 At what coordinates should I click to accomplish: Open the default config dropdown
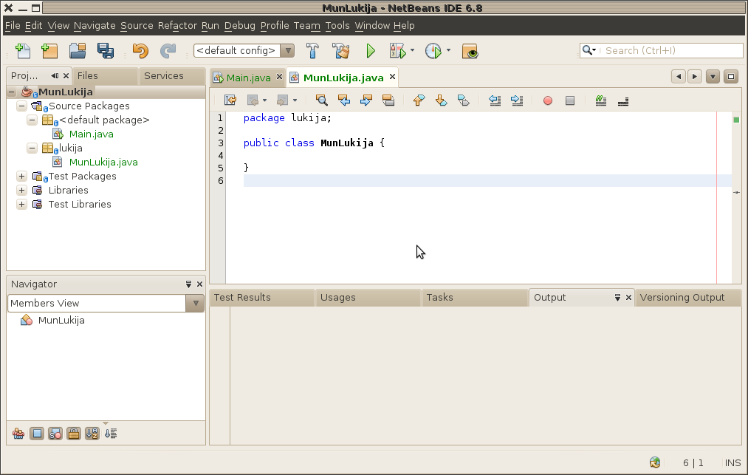288,51
